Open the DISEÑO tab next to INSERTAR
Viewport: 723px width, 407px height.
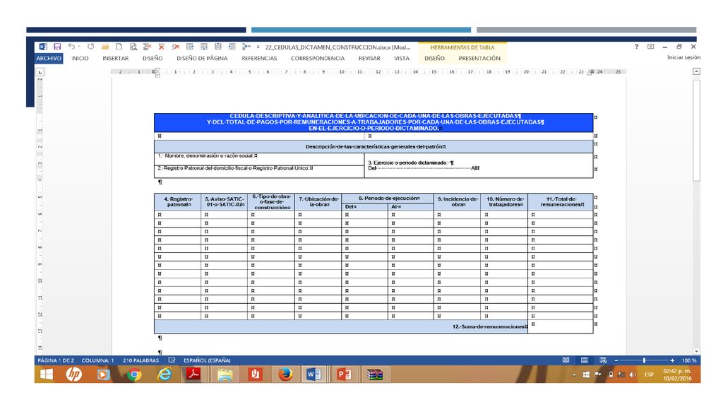point(153,59)
